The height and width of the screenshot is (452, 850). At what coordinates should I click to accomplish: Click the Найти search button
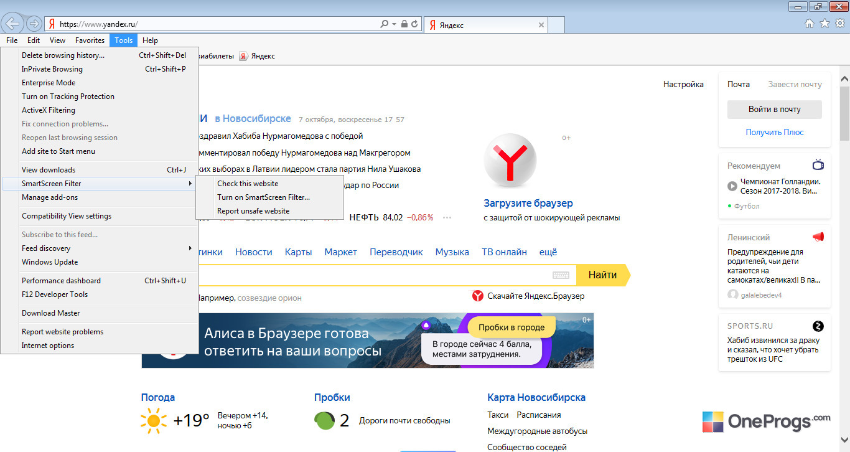point(602,275)
